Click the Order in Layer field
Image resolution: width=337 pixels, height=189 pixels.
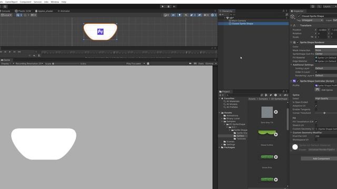coord(326,72)
